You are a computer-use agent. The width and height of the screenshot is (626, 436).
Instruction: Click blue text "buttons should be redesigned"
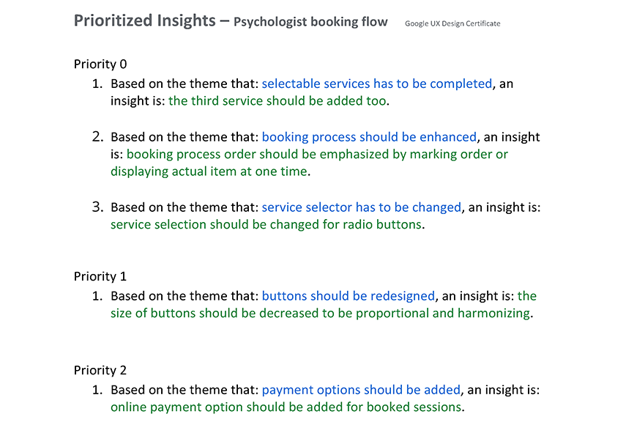pyautogui.click(x=348, y=296)
